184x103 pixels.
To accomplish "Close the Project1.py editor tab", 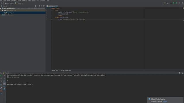I will click(x=56, y=6).
